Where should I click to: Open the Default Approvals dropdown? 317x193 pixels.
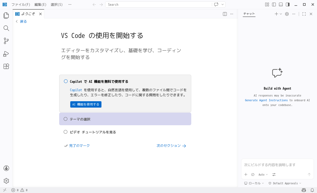point(285,183)
